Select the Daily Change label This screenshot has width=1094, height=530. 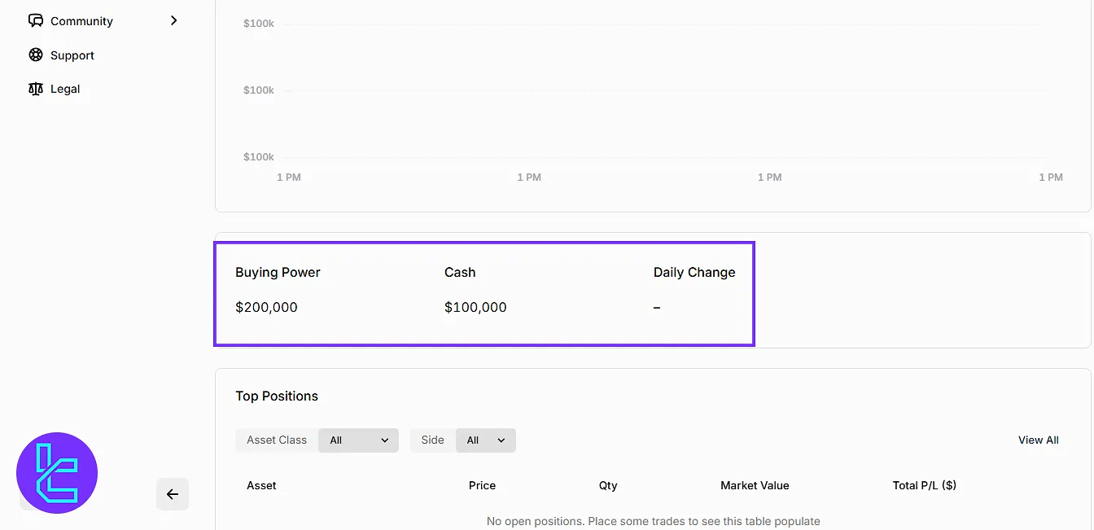click(x=694, y=273)
